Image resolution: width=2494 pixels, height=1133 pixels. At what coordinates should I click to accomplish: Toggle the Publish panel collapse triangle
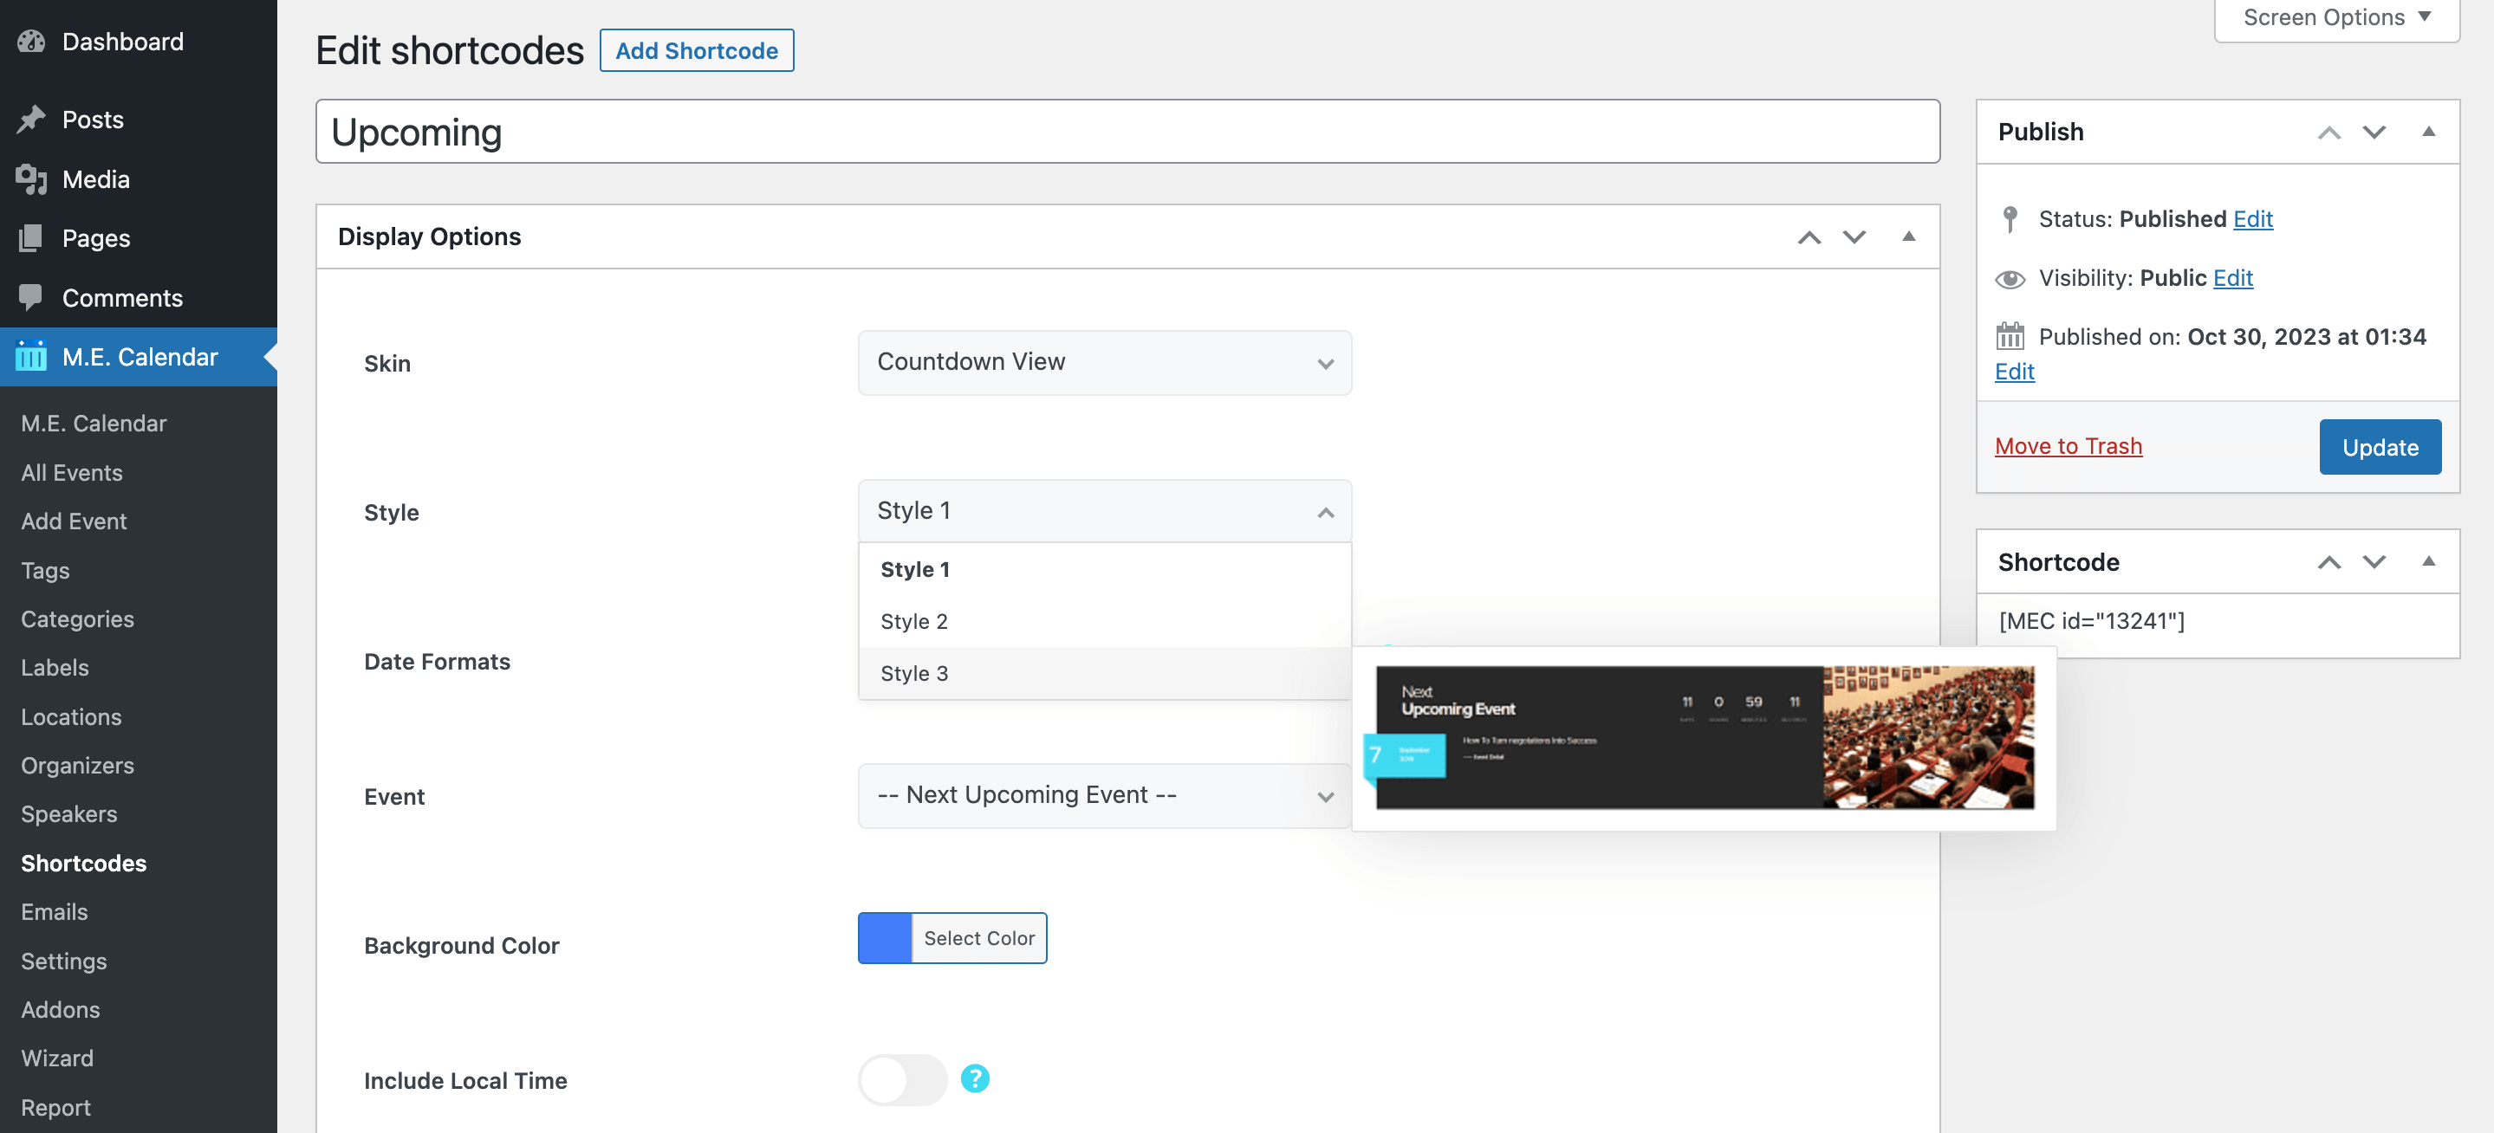2427,132
